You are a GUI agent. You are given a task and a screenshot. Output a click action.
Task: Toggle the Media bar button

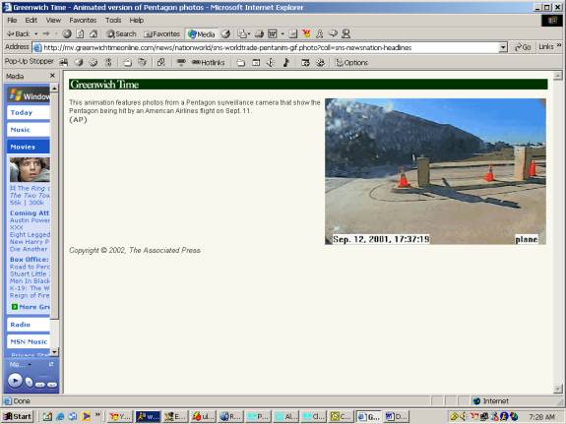(x=202, y=34)
